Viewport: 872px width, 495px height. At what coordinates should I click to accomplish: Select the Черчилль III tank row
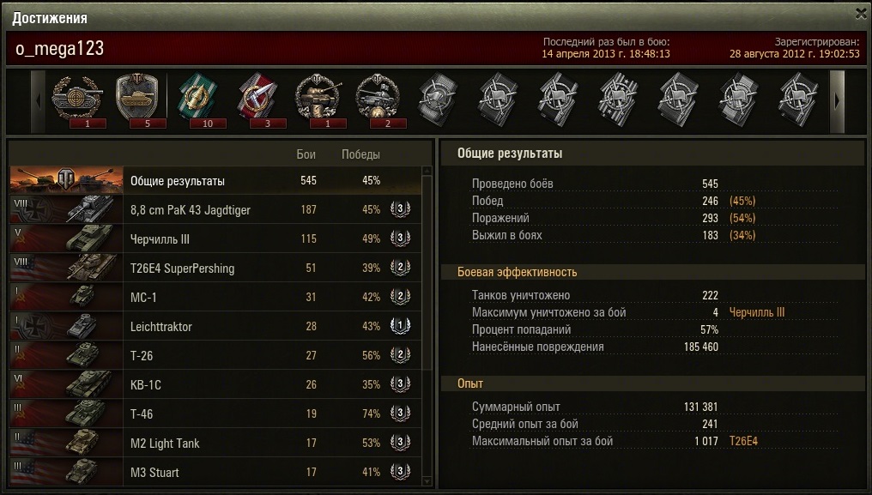coord(215,238)
